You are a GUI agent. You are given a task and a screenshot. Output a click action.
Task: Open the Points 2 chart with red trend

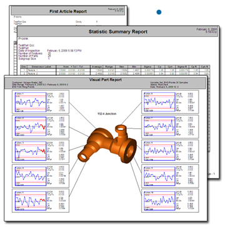click(31, 126)
